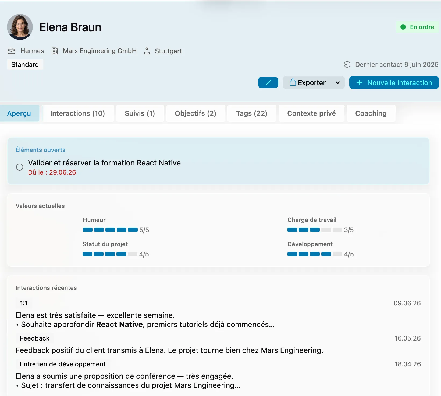
Task: Click the Exporter button label
Action: [x=312, y=83]
